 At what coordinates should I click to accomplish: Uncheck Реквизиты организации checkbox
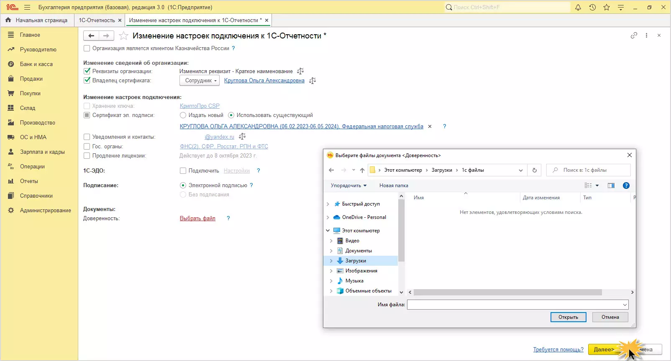click(87, 71)
